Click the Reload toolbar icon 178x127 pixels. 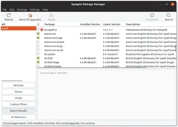(x=9, y=15)
